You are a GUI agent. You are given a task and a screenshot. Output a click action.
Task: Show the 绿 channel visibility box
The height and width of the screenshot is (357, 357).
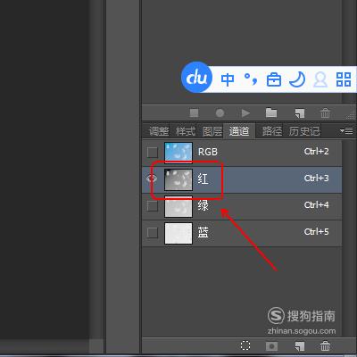point(153,206)
